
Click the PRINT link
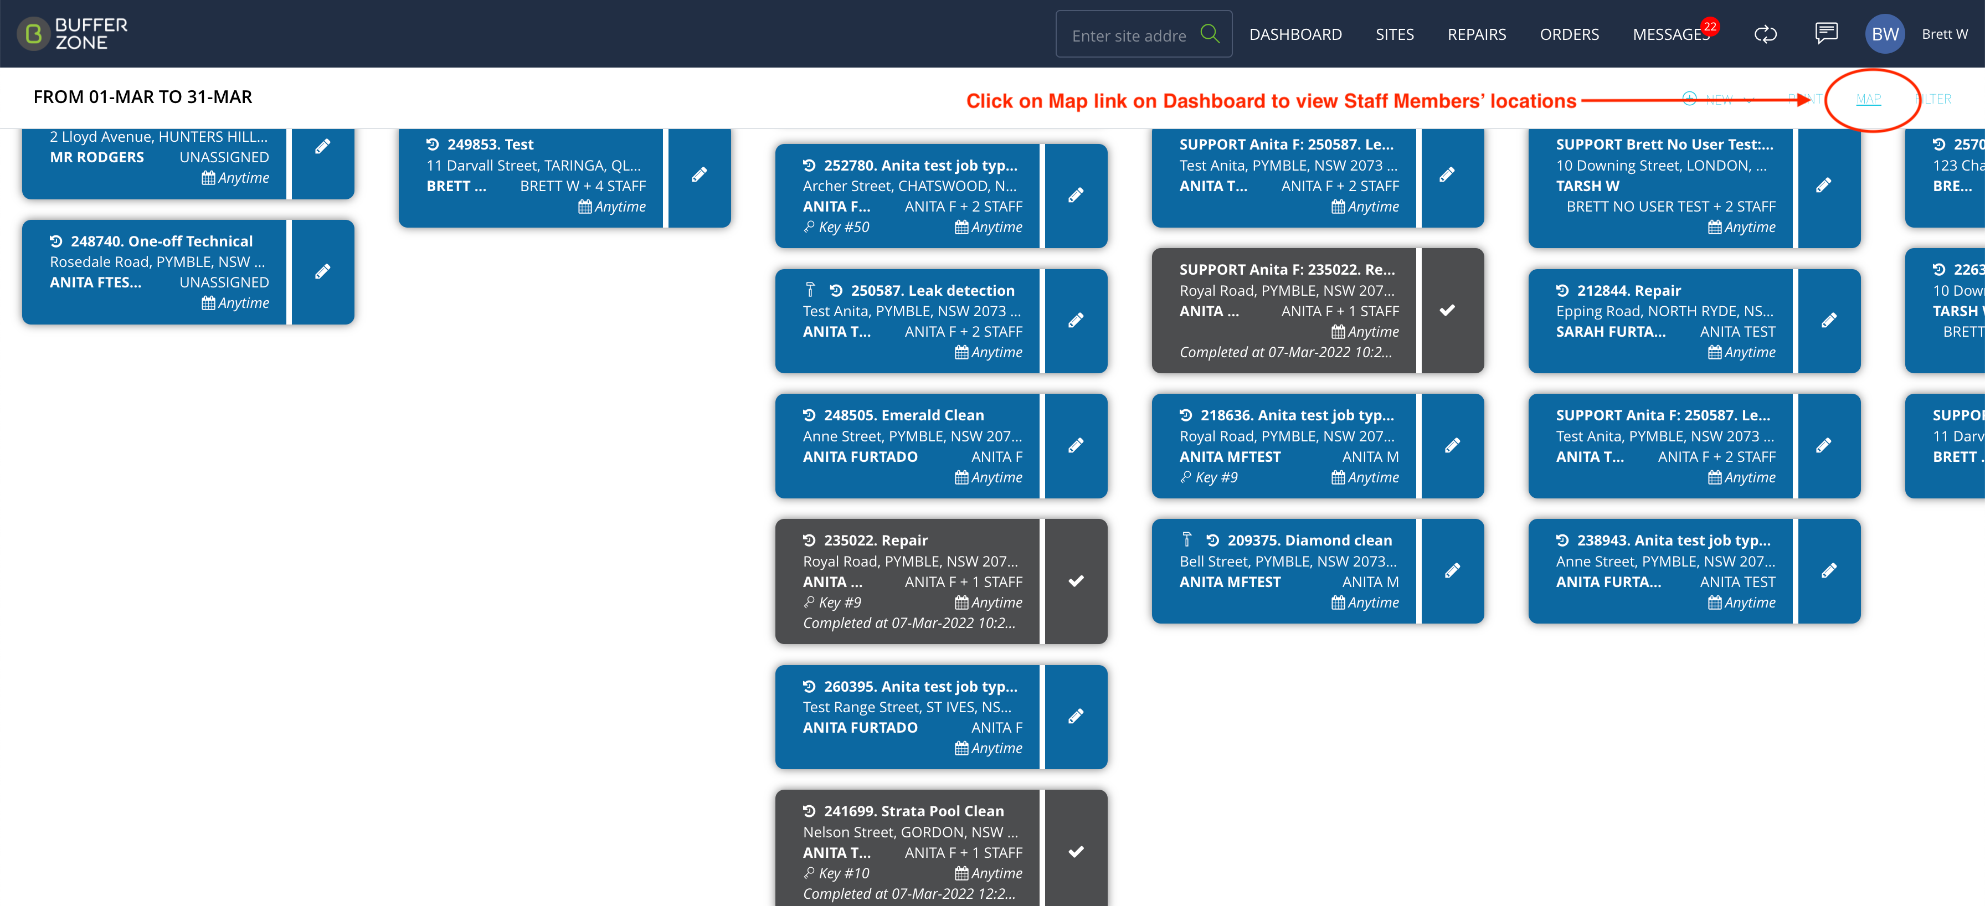tap(1806, 99)
